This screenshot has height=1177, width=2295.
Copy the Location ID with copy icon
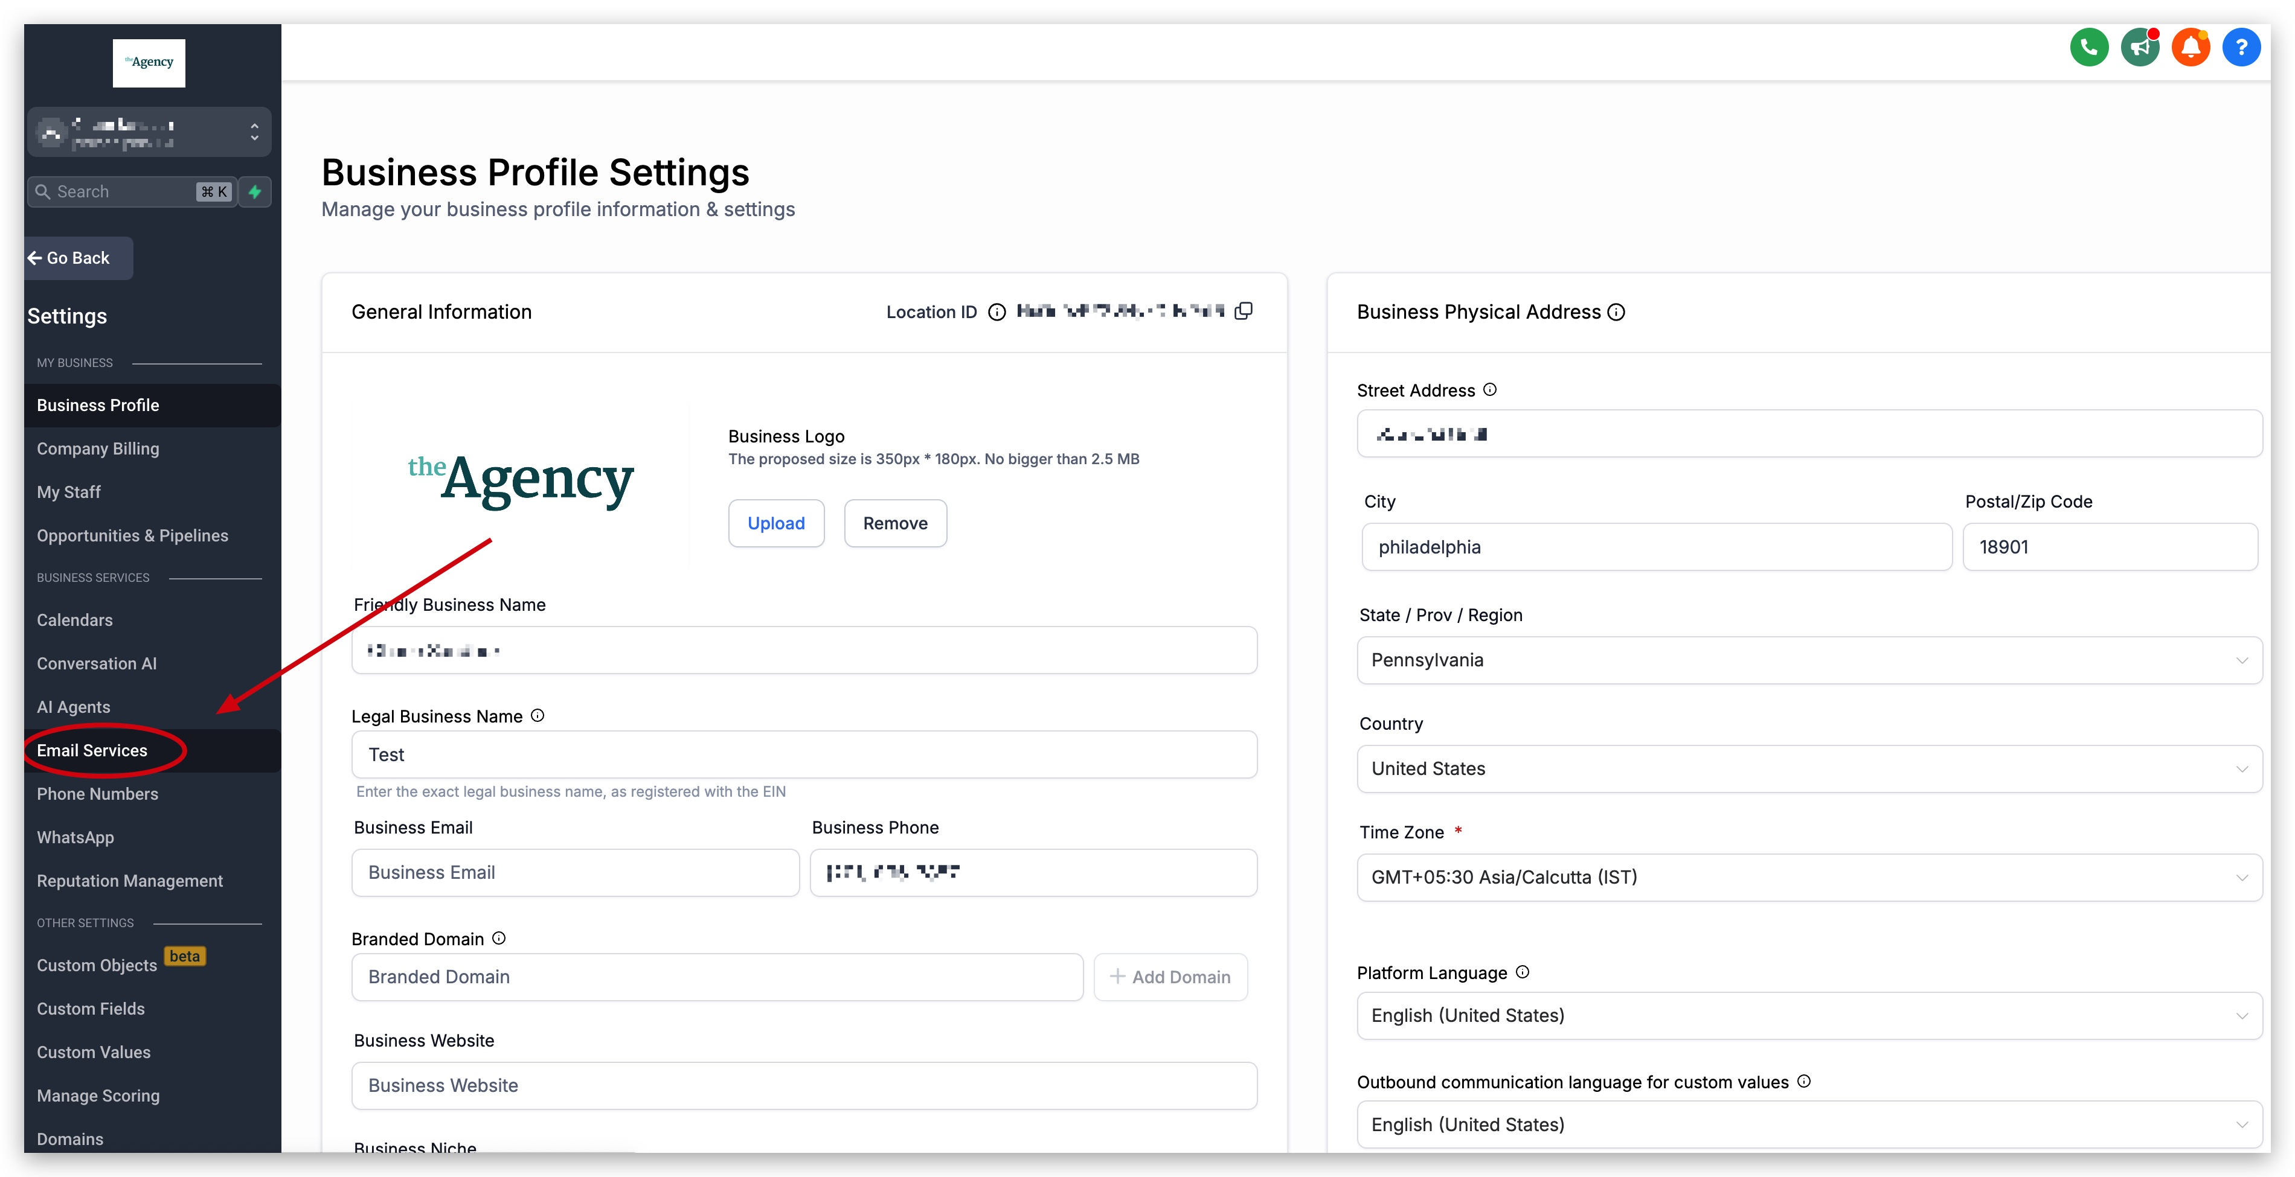tap(1244, 311)
